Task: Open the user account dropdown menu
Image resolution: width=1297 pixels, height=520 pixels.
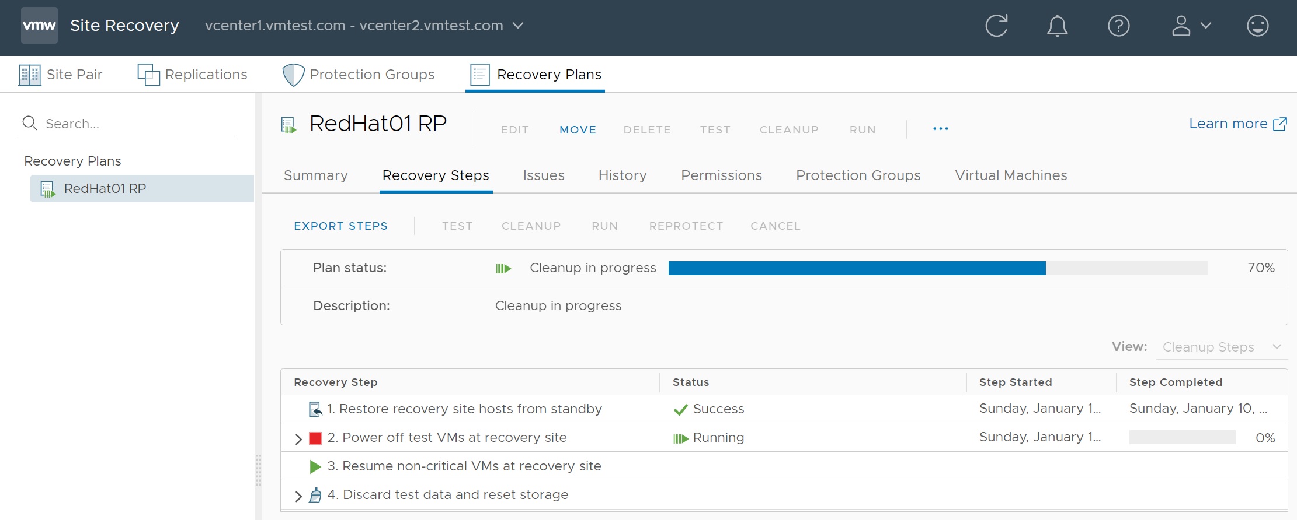Action: coord(1191,26)
